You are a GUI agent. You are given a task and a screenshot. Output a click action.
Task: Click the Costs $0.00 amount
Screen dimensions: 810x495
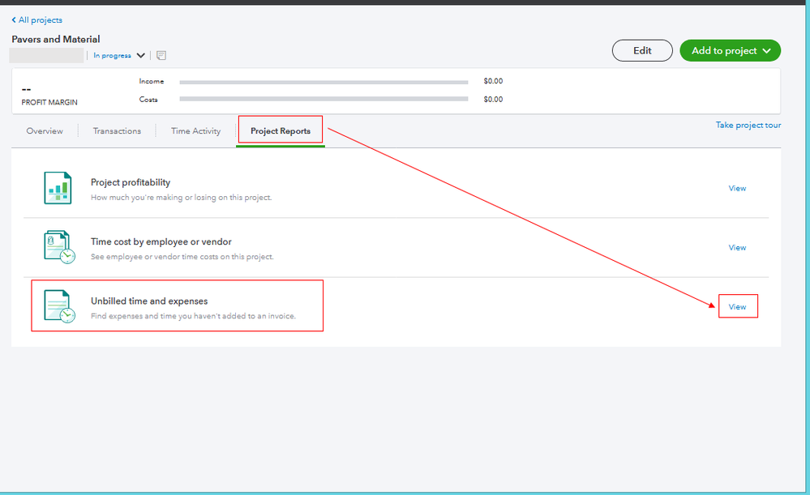[x=493, y=99]
